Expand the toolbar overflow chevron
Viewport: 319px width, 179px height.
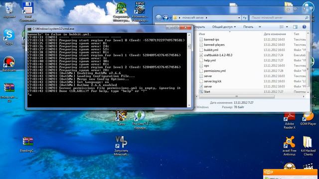pyautogui.click(x=260, y=27)
